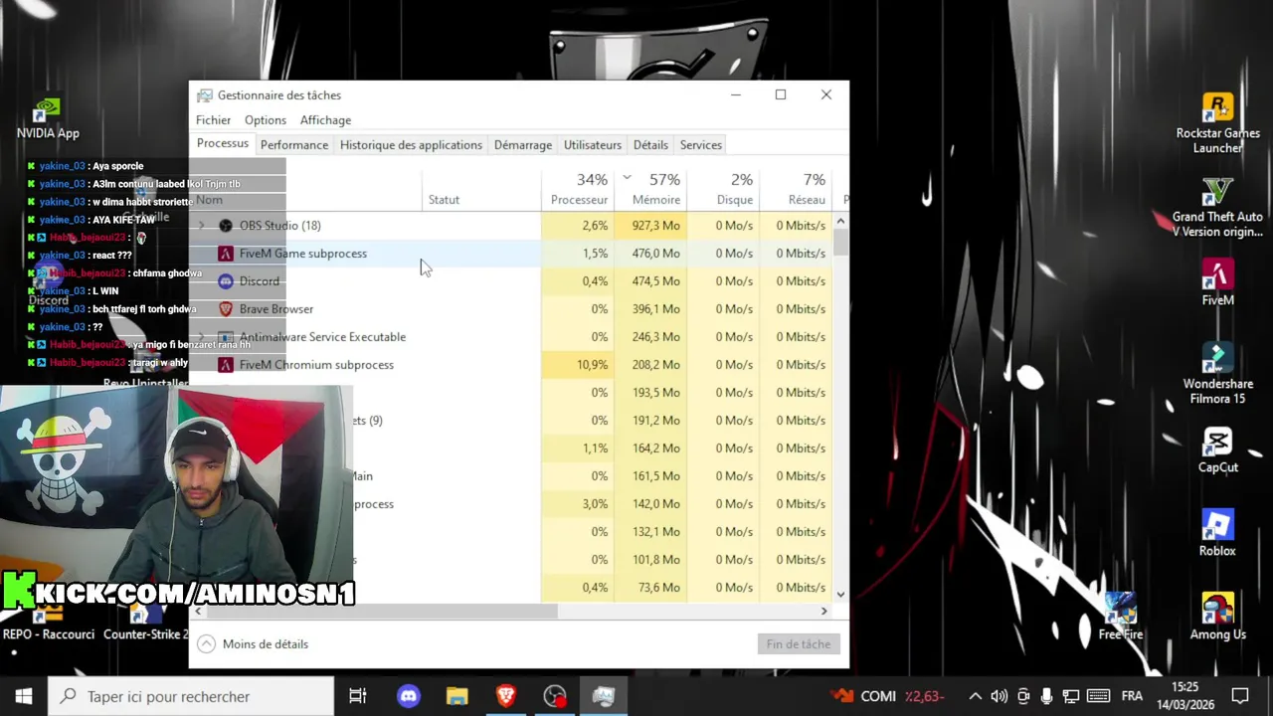
Task: Switch to the Démarrage tab
Action: 523,145
